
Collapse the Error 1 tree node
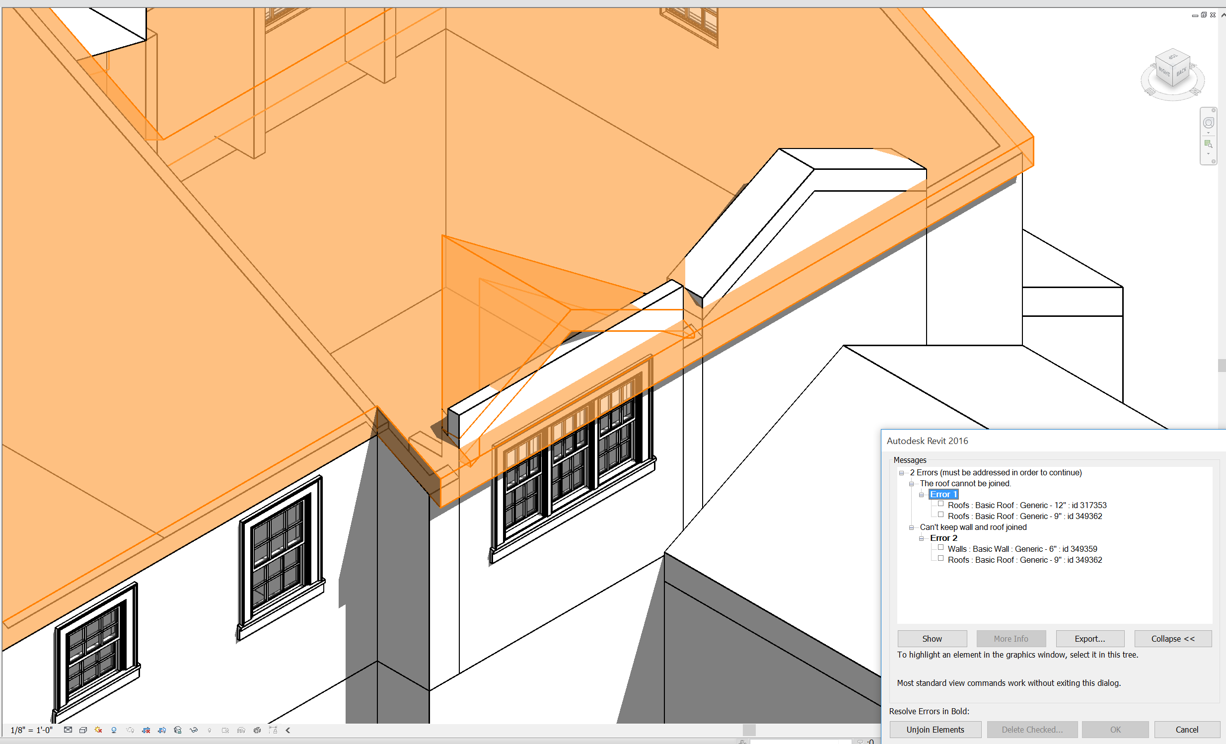click(x=921, y=495)
